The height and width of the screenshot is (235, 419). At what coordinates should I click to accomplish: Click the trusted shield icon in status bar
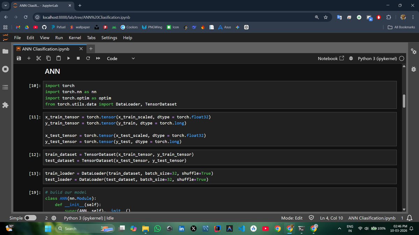click(311, 218)
